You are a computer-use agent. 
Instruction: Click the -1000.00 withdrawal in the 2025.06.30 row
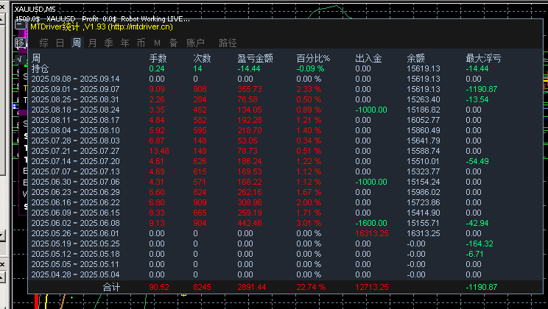point(371,182)
